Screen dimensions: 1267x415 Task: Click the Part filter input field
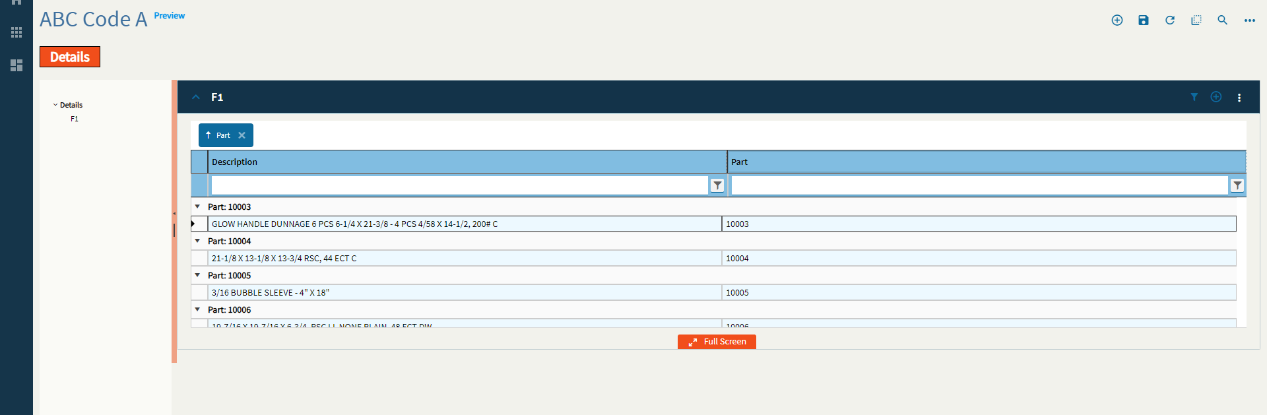979,185
